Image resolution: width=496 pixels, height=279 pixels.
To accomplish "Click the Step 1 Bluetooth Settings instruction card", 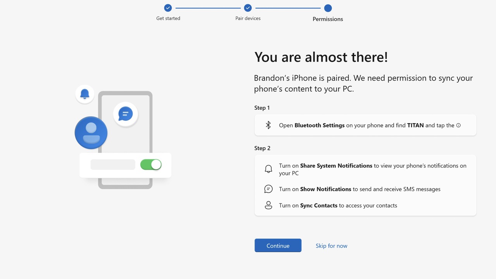I will pyautogui.click(x=365, y=125).
